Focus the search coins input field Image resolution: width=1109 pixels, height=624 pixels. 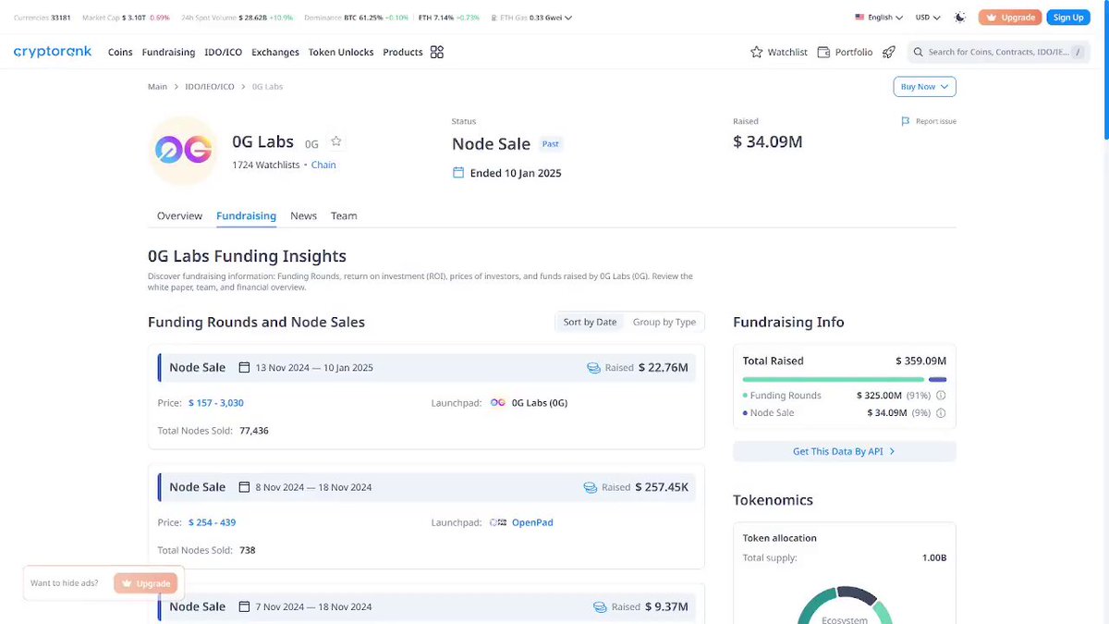(996, 52)
